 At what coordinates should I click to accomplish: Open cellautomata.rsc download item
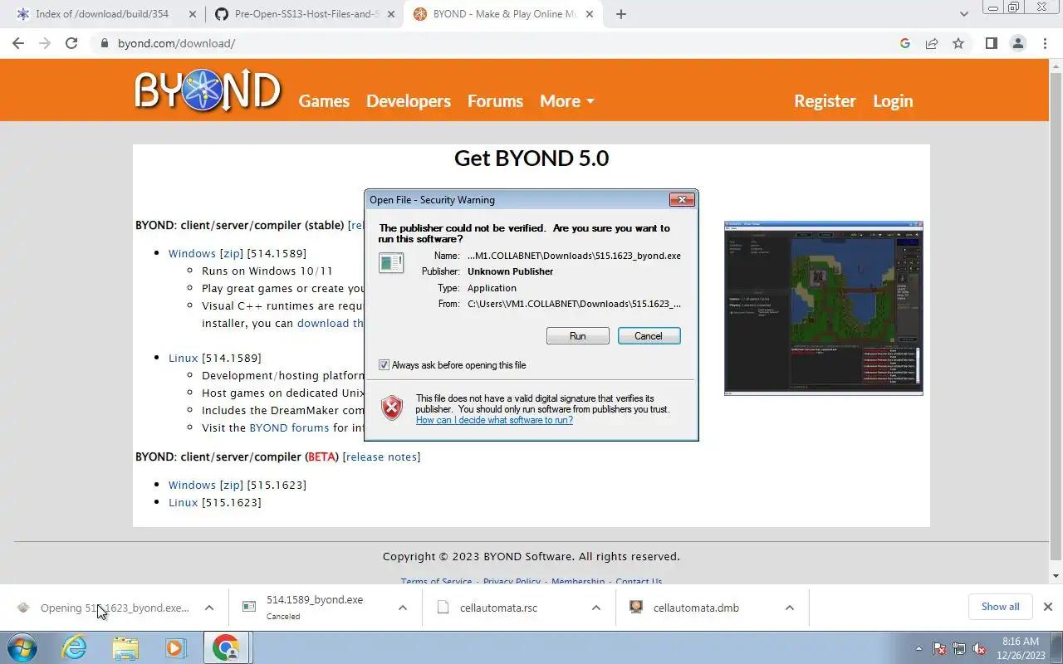click(x=498, y=608)
